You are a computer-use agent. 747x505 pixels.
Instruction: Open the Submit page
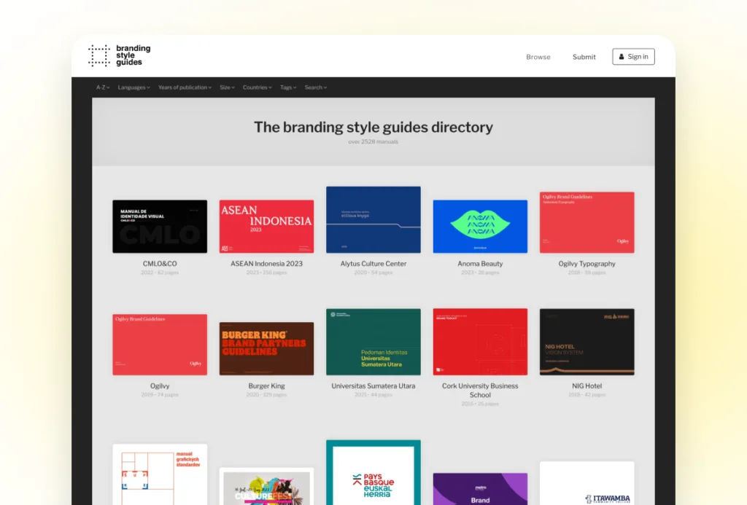click(584, 57)
